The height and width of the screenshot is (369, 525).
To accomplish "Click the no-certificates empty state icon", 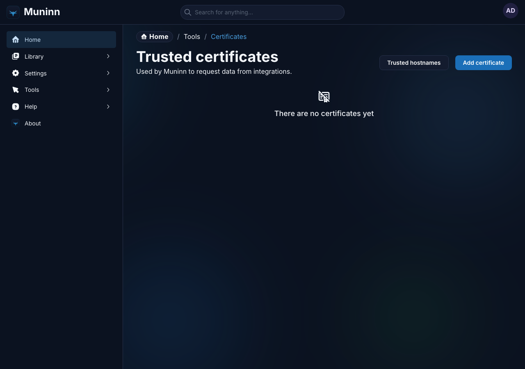I will pyautogui.click(x=324, y=97).
